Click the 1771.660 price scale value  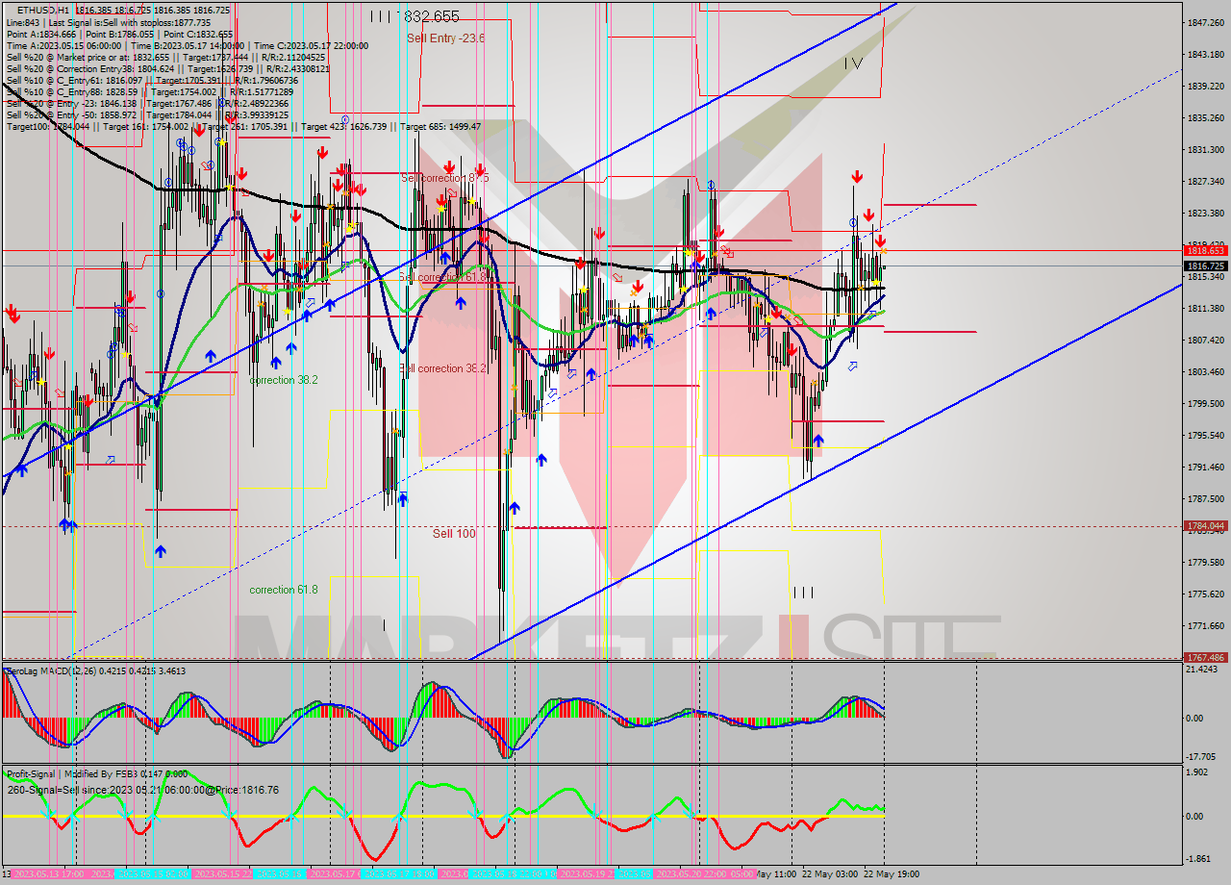click(x=1207, y=625)
